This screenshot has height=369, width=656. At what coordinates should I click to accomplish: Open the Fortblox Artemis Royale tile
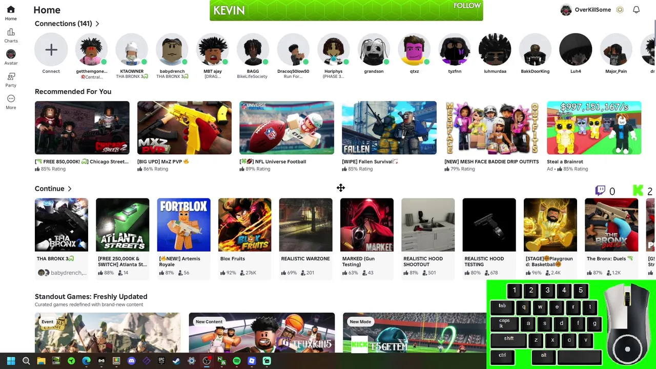click(183, 225)
